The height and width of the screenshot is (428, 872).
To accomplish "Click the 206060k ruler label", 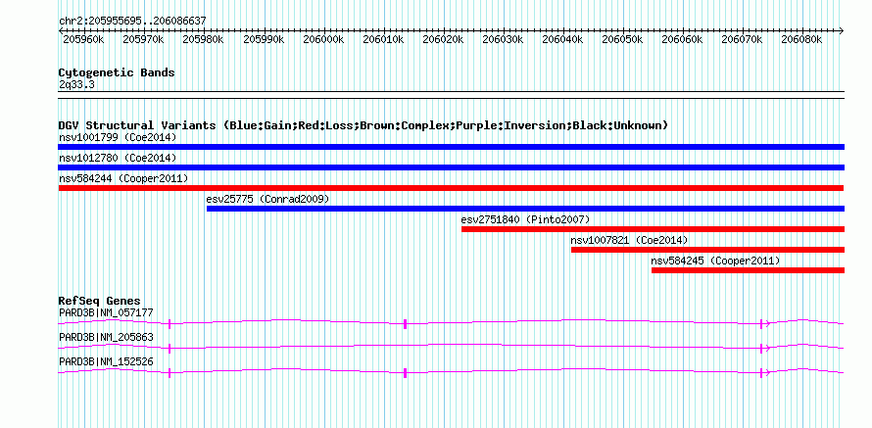I will (x=682, y=39).
